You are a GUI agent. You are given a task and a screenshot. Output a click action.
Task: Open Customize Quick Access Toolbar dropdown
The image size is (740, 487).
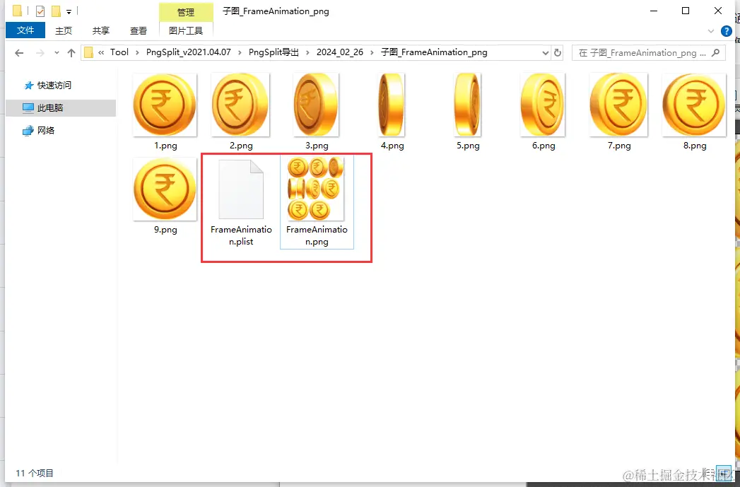[x=69, y=12]
